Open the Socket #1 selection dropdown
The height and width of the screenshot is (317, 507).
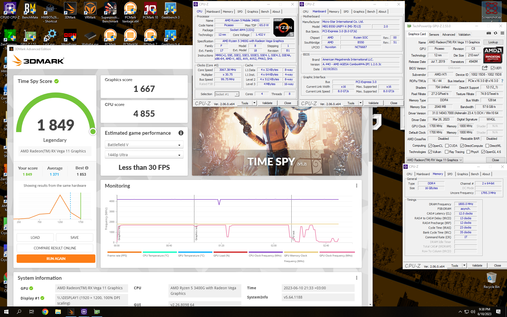(x=227, y=94)
